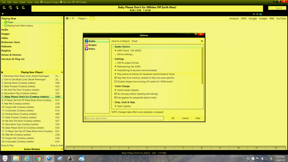Open the green DSP equalizer indicator

(x=260, y=14)
